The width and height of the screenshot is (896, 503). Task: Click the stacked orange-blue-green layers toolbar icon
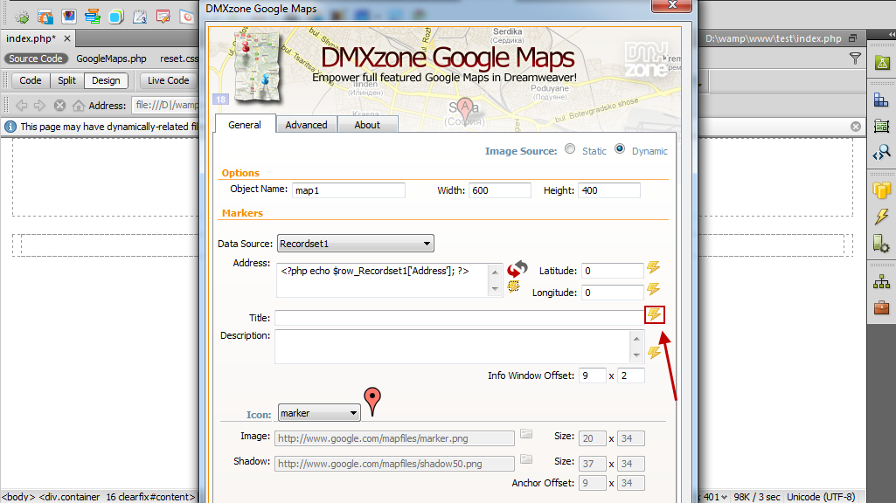[92, 16]
